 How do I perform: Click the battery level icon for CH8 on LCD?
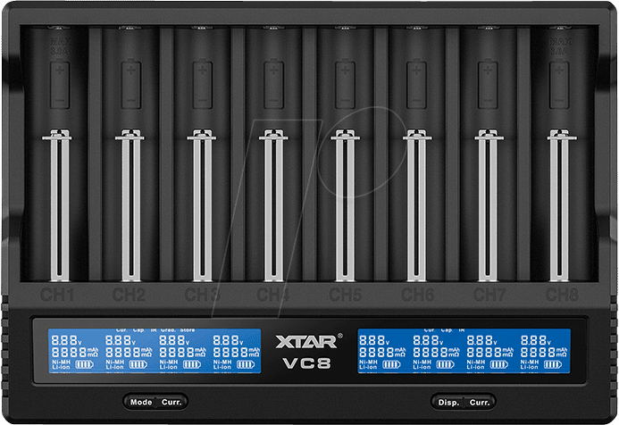coord(553,363)
